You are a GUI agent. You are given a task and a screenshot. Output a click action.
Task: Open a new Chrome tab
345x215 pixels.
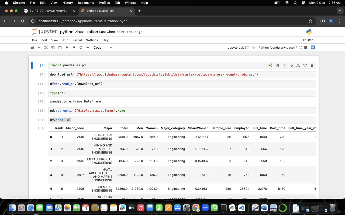(139, 11)
